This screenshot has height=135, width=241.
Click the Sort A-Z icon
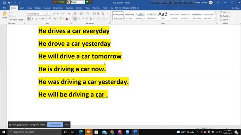click(x=103, y=14)
